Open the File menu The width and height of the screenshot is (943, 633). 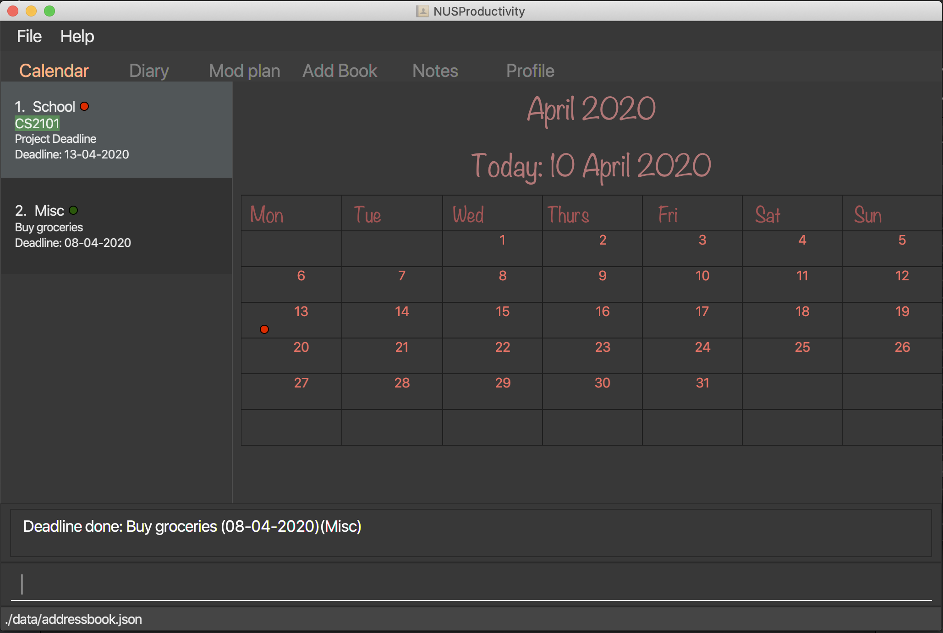click(29, 36)
